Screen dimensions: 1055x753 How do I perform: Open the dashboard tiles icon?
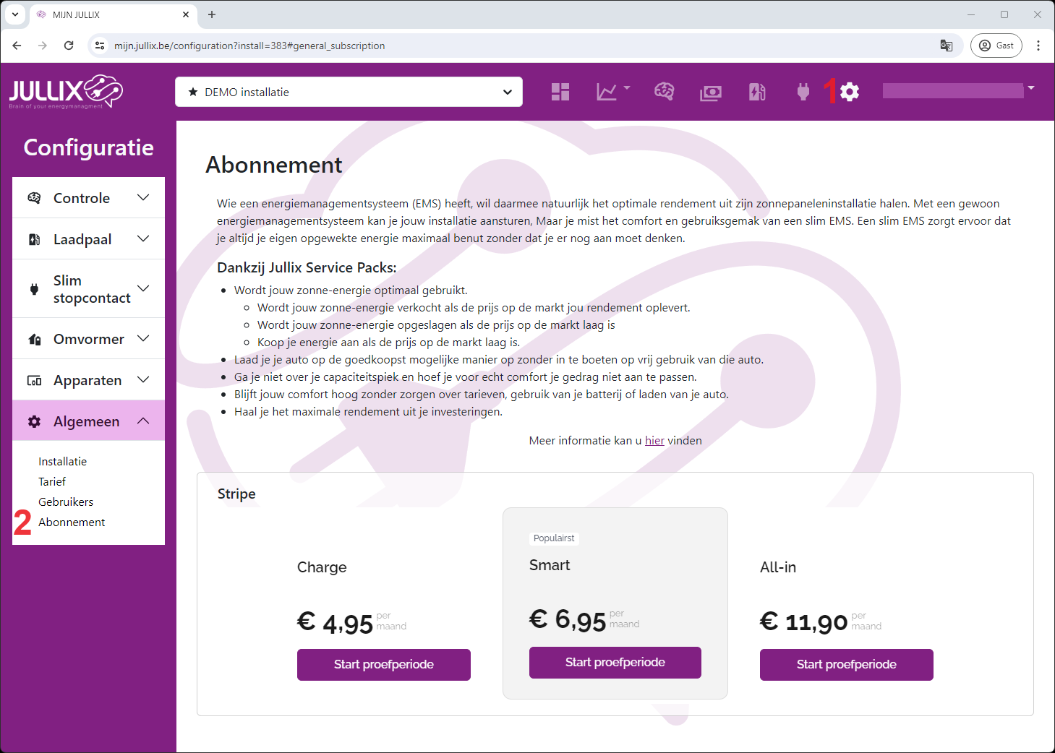pyautogui.click(x=560, y=92)
